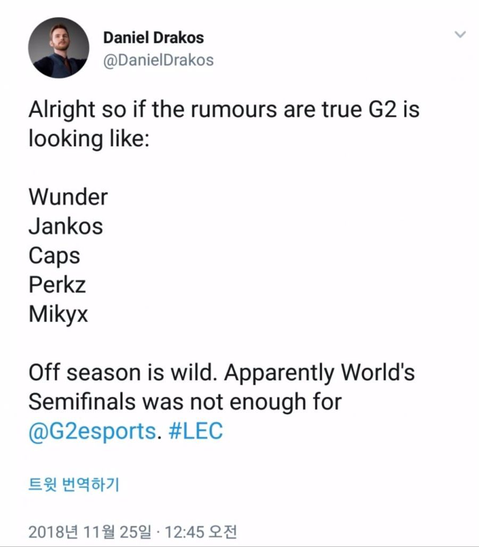479x547 pixels.
Task: Select the word Perkz in the tweet
Action: [57, 285]
